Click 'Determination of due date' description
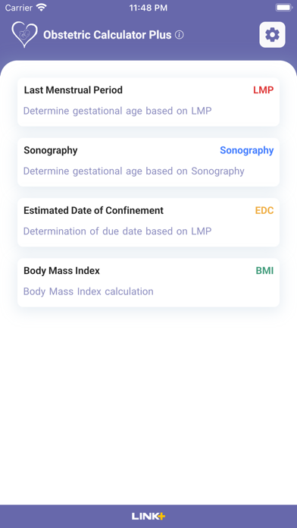Screen dimensions: 297x528 point(117,231)
